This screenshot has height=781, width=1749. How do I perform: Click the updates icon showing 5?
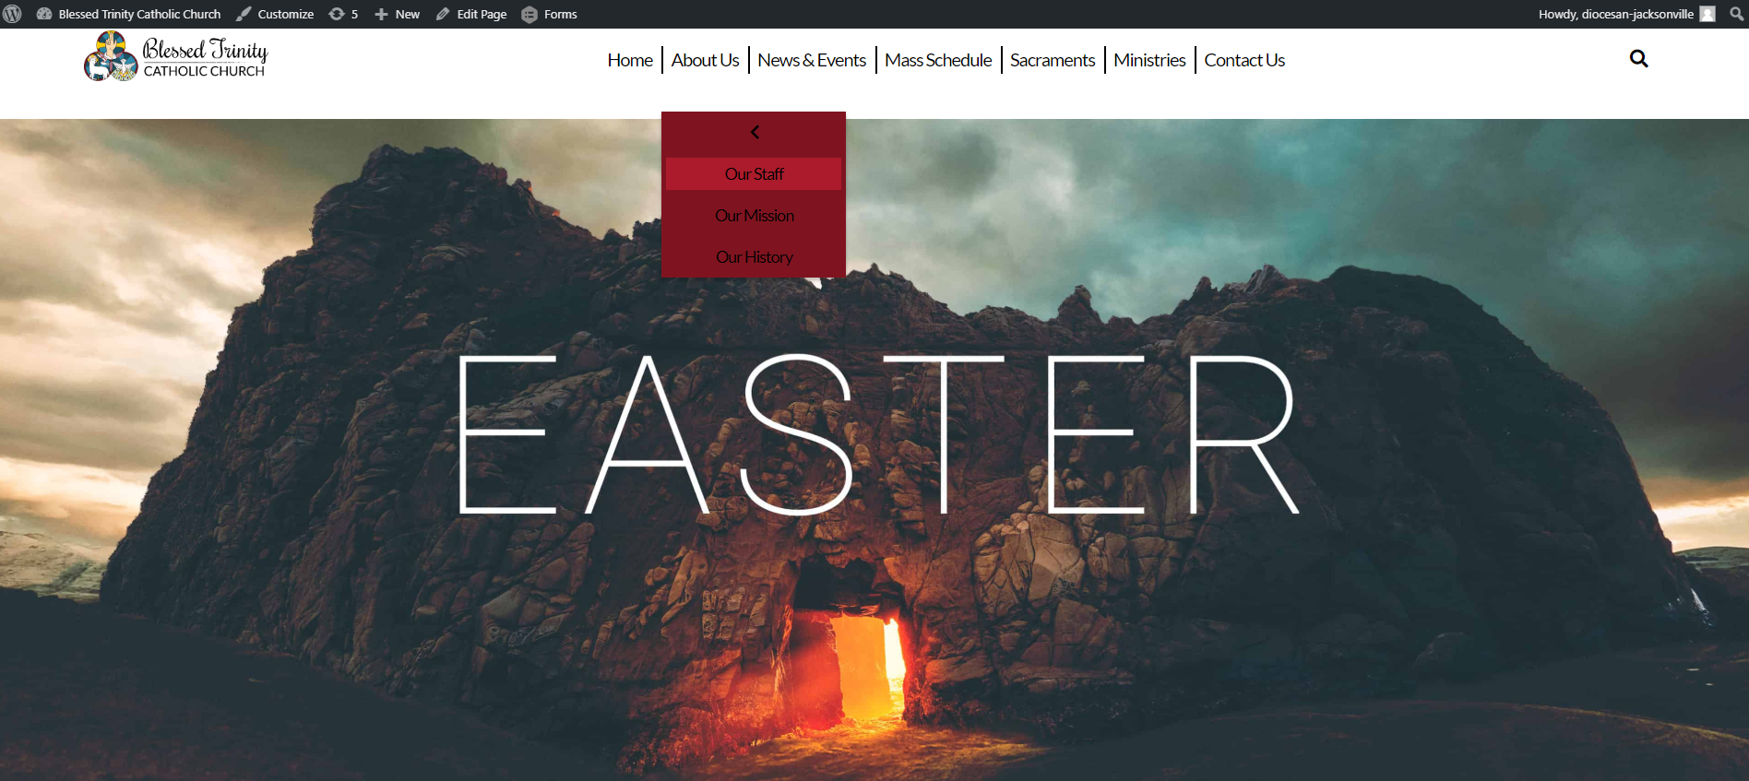pos(343,14)
